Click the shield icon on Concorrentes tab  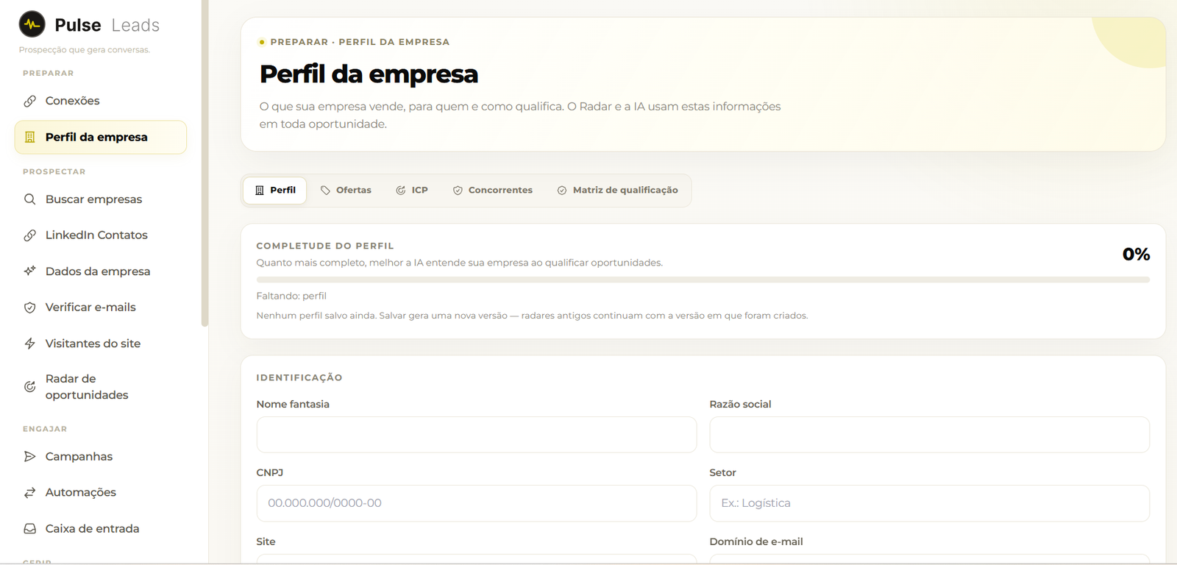(458, 191)
